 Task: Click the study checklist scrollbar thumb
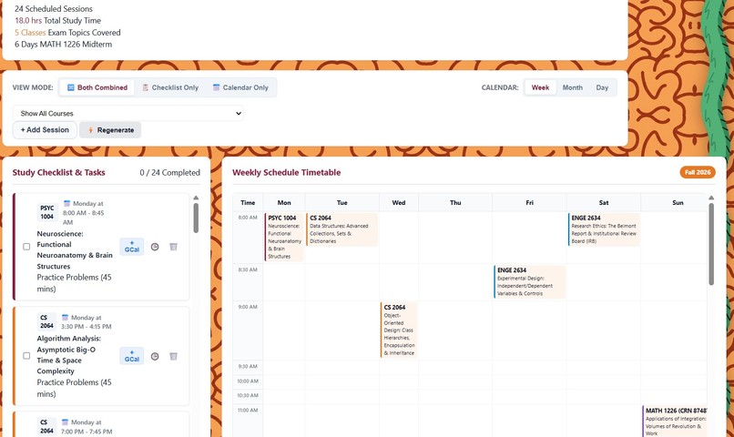coord(196,218)
